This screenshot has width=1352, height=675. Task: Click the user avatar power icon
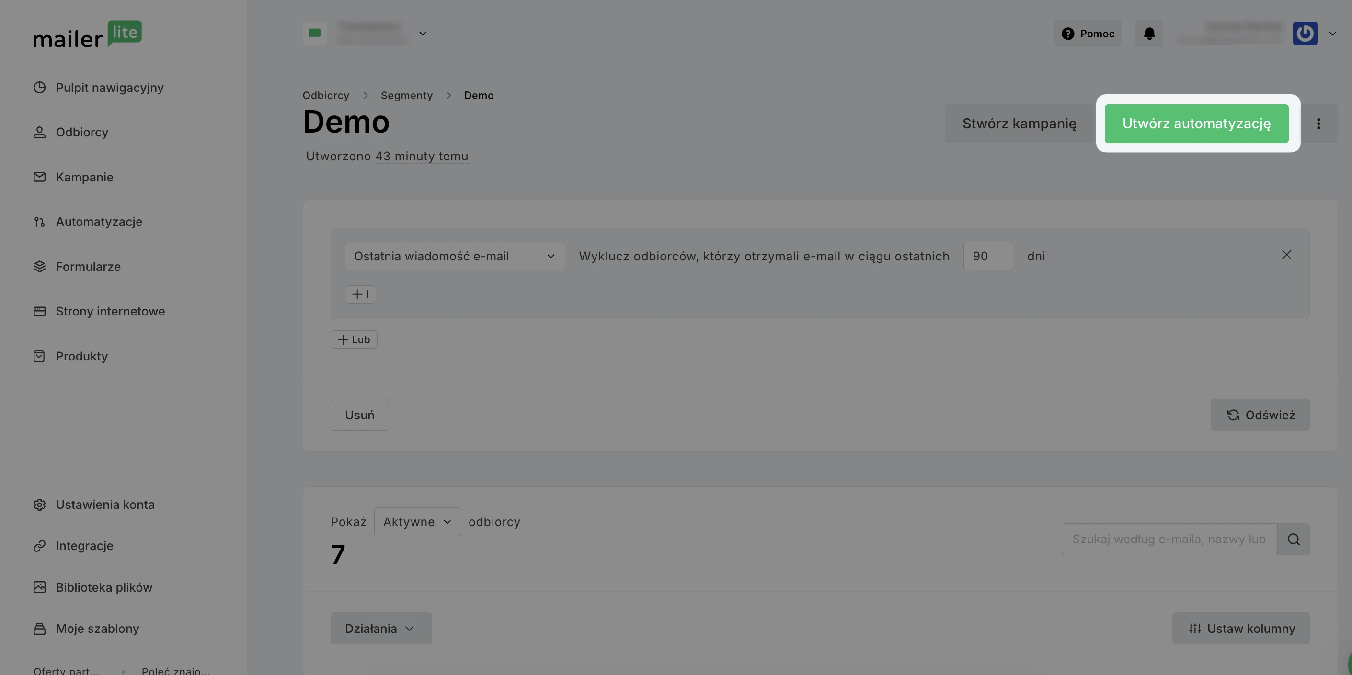tap(1305, 34)
